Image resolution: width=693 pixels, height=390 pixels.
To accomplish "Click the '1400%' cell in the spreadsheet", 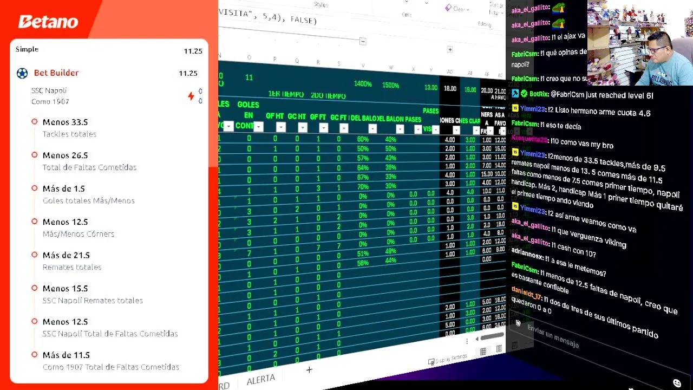I will click(363, 84).
